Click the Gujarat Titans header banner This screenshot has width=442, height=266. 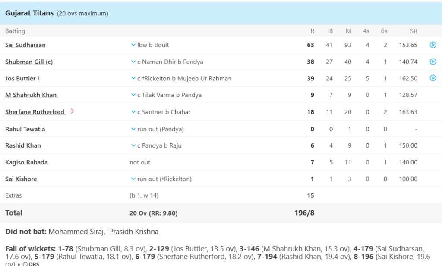[x=30, y=13]
